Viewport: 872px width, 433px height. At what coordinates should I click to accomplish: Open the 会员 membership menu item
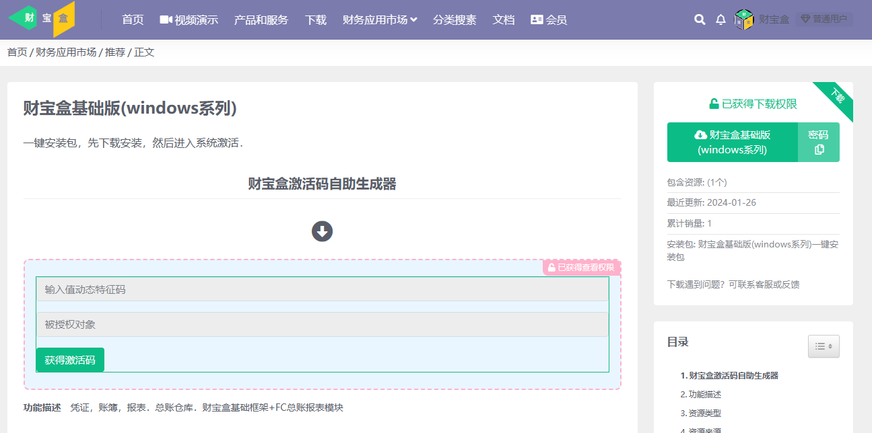click(549, 19)
